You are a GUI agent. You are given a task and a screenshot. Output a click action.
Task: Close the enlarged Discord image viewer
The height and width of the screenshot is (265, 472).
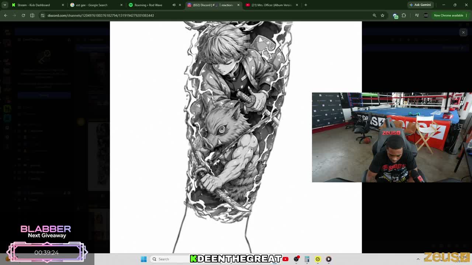[463, 32]
